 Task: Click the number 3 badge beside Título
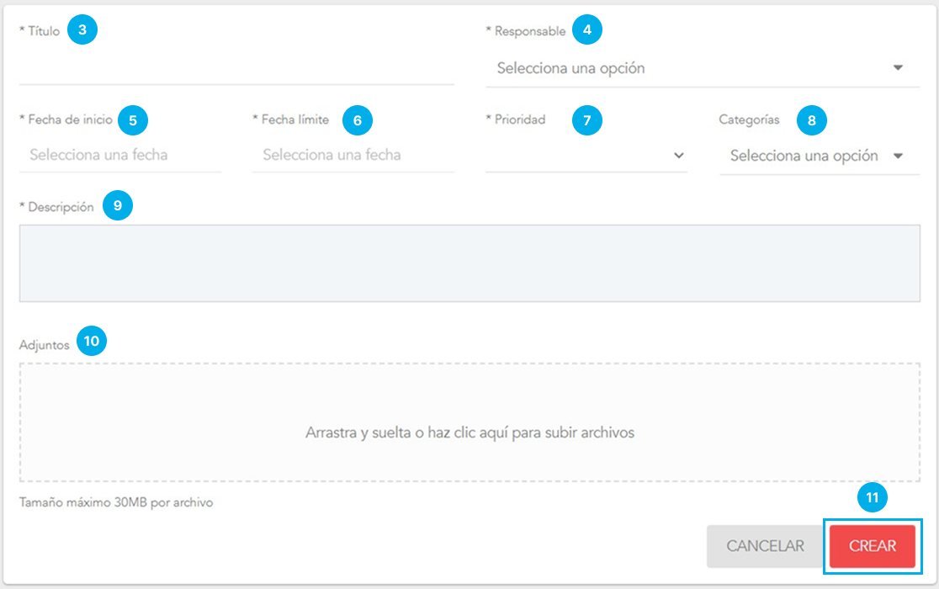[x=82, y=30]
